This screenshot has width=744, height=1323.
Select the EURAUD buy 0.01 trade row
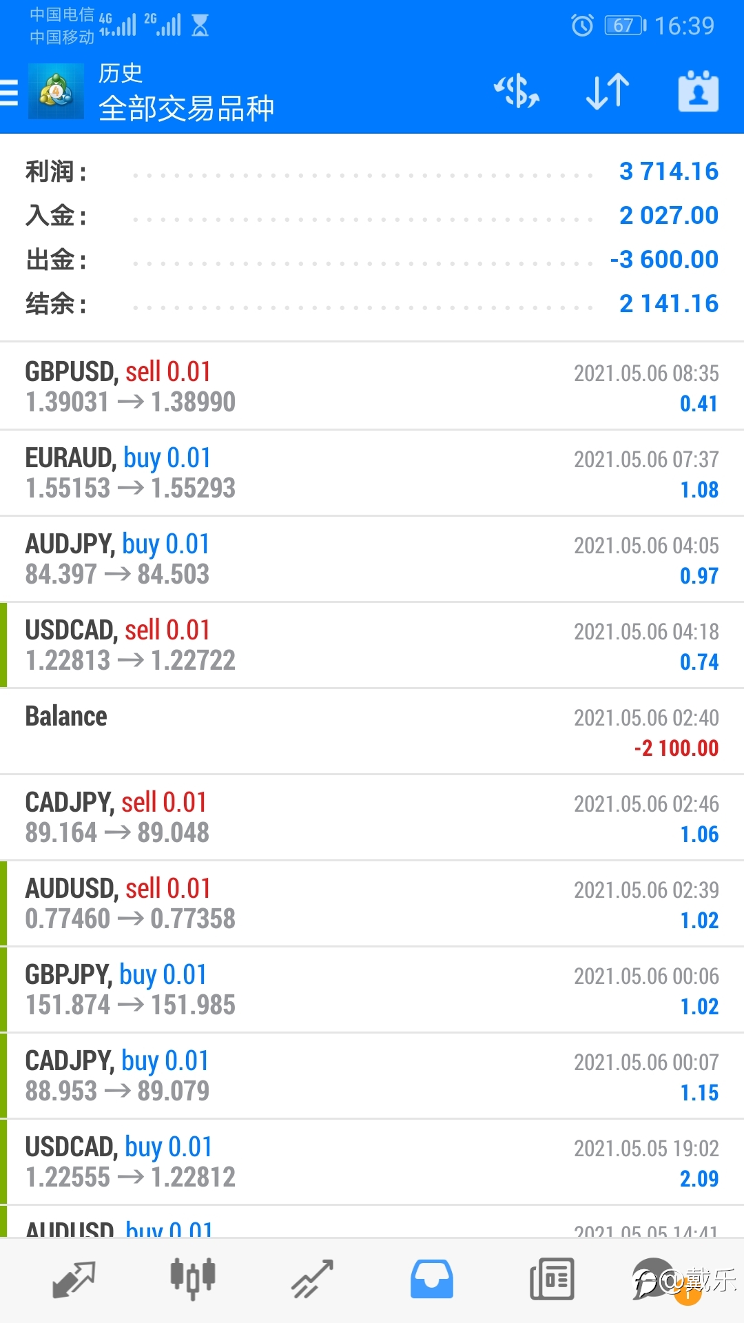[x=372, y=473]
